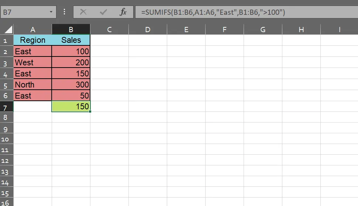The image size is (358, 206).
Task: Select the cell with value 300
Action: pos(71,85)
